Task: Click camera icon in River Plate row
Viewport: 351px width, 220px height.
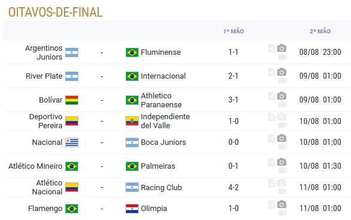Action: pos(282,72)
